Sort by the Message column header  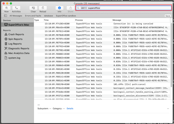pos(117,20)
